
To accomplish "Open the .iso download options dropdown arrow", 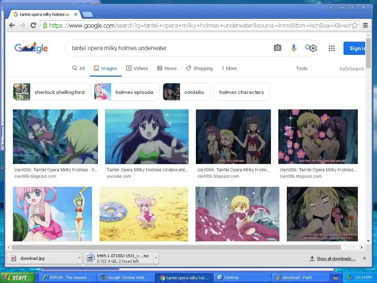I will (x=156, y=258).
